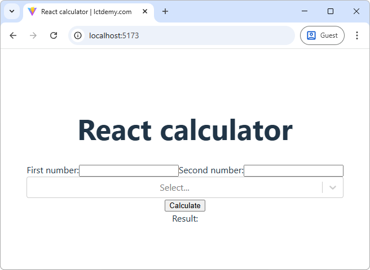Screen dimensions: 370x270
Task: Focus the Second number input field
Action: [293, 170]
